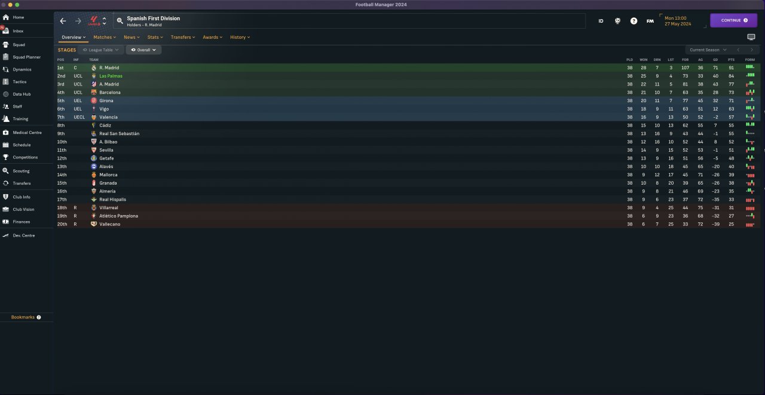Open Competitions in the sidebar
Image resolution: width=765 pixels, height=395 pixels.
click(26, 157)
